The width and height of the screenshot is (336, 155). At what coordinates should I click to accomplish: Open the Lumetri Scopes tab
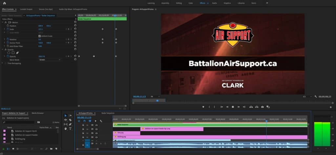pos(26,10)
